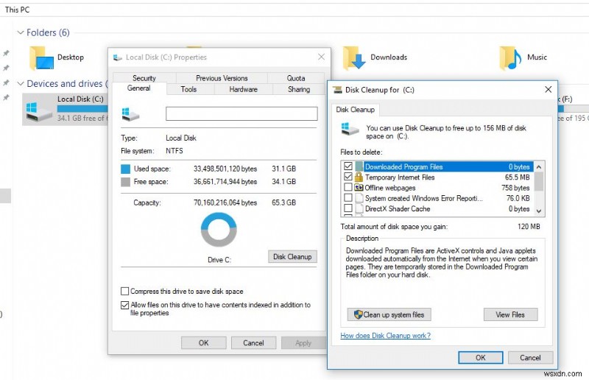
Task: Click Cancel in Local Disk Properties
Action: pyautogui.click(x=253, y=342)
